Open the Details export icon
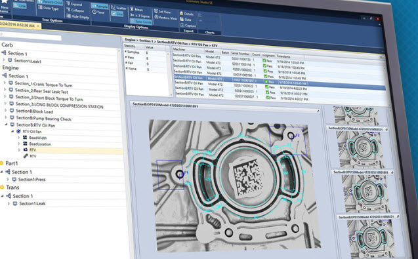 [x=181, y=13]
